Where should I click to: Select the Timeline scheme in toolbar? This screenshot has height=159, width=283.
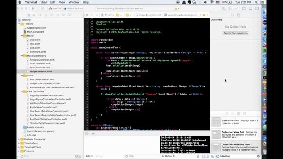pyautogui.click(x=55, y=8)
